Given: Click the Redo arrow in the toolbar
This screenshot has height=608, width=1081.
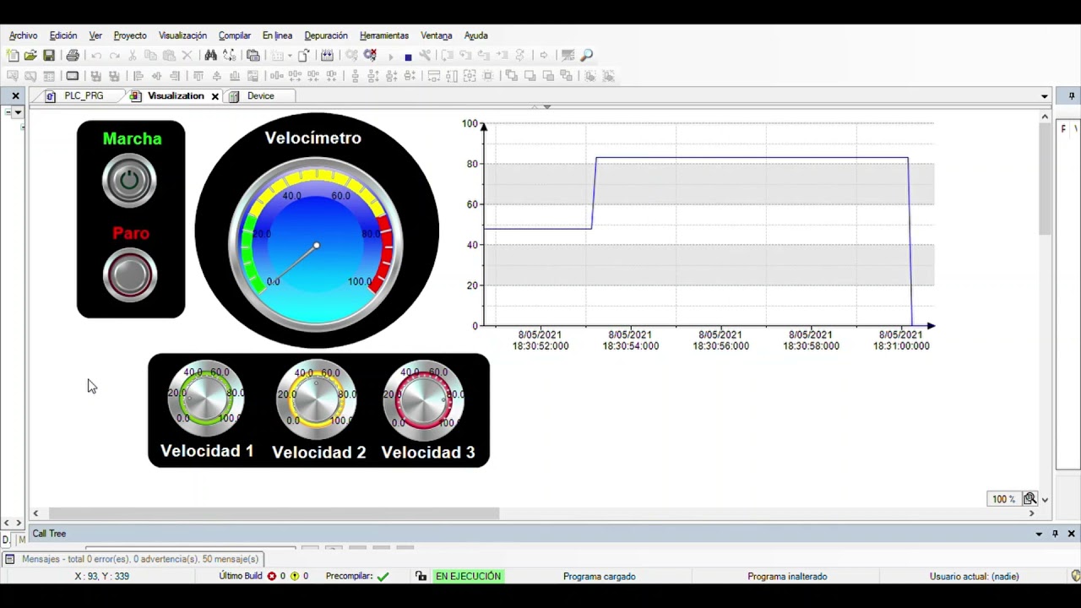Looking at the screenshot, I should pos(115,56).
